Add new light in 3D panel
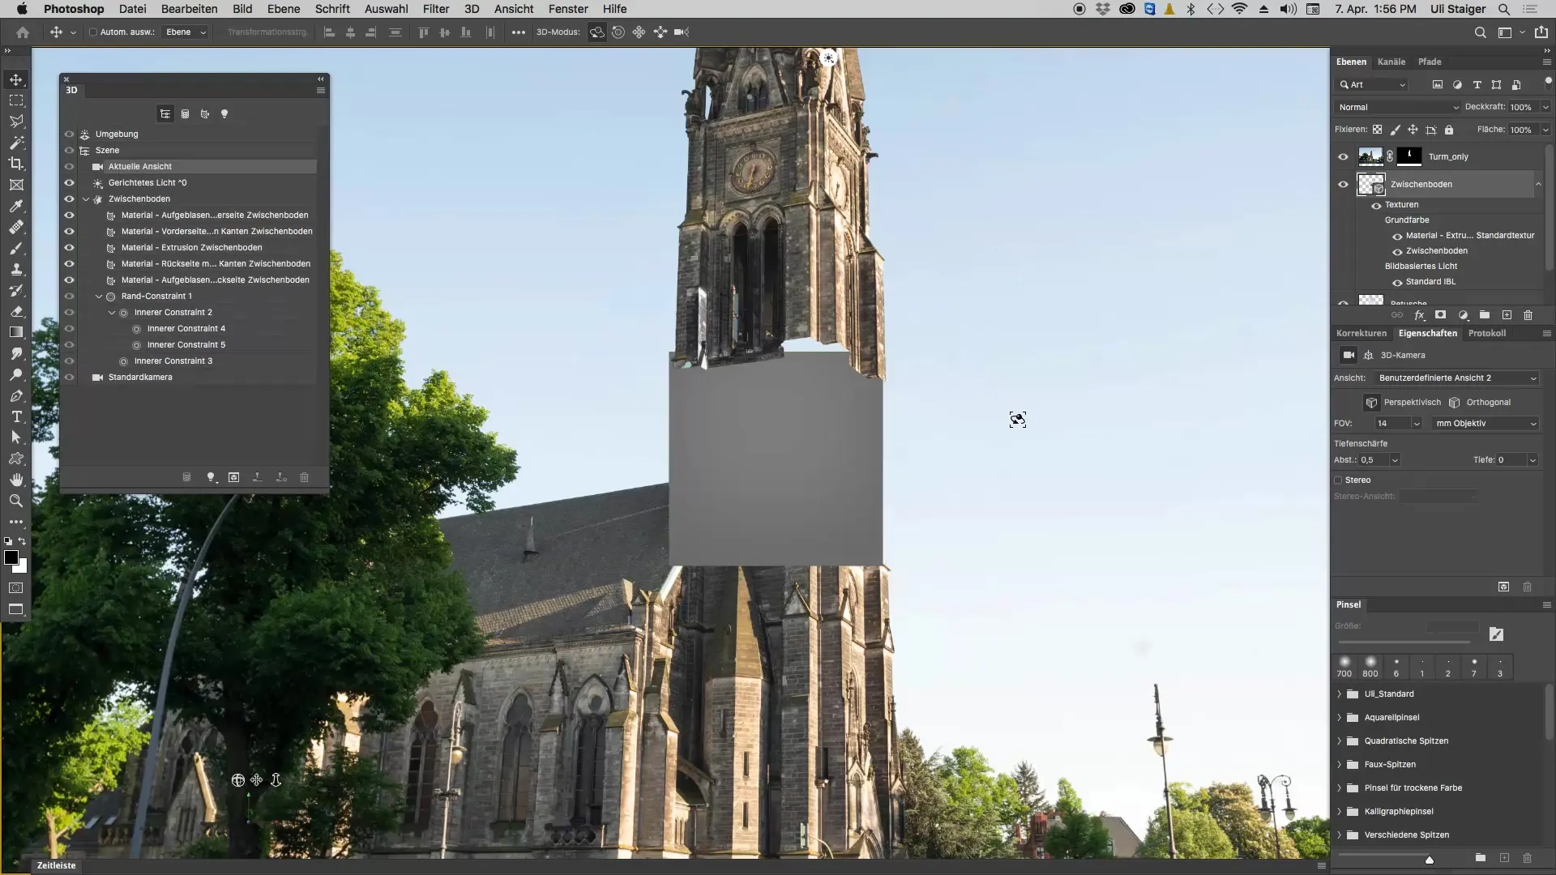1556x875 pixels. (211, 478)
